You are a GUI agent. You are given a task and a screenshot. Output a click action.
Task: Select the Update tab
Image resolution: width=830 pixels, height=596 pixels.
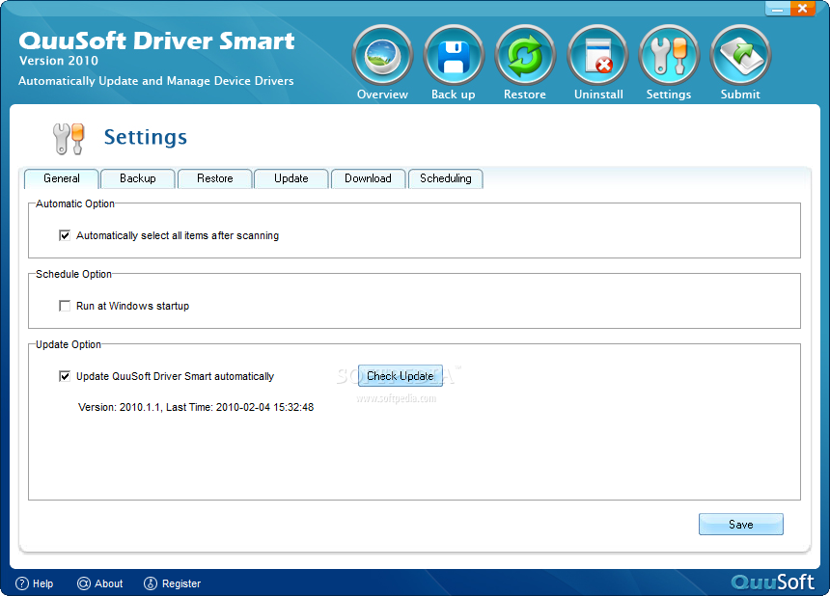click(x=291, y=178)
